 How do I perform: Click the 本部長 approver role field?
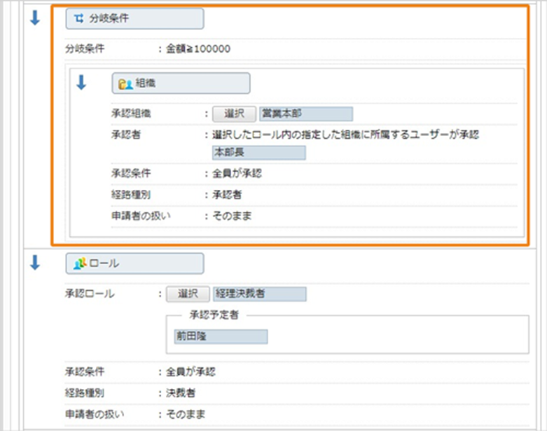pyautogui.click(x=258, y=152)
